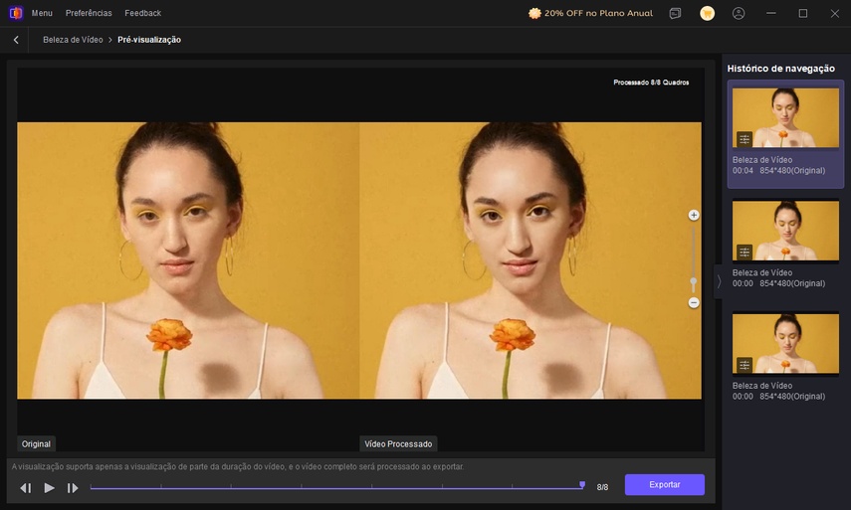Minimize the application window

click(770, 14)
